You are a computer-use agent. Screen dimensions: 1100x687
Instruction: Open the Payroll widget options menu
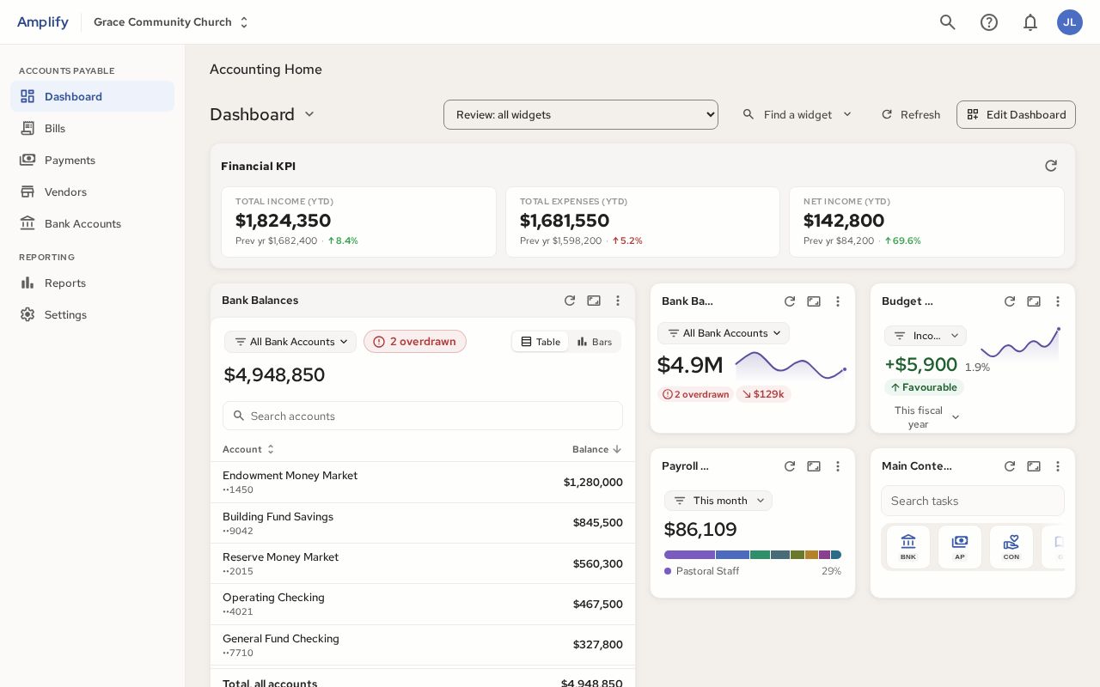pos(838,466)
